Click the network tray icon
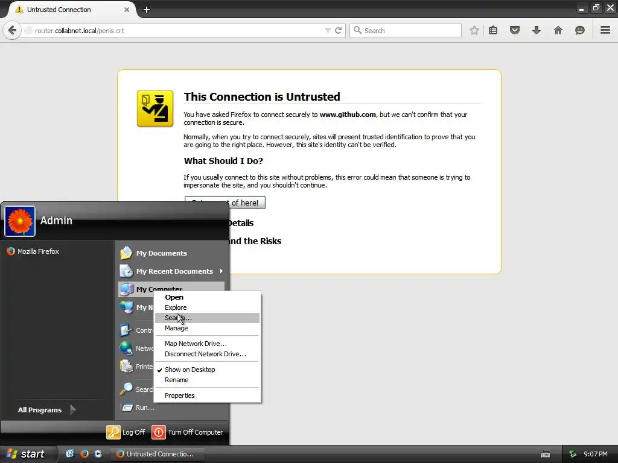Viewport: 618px width, 463px height. [x=573, y=454]
